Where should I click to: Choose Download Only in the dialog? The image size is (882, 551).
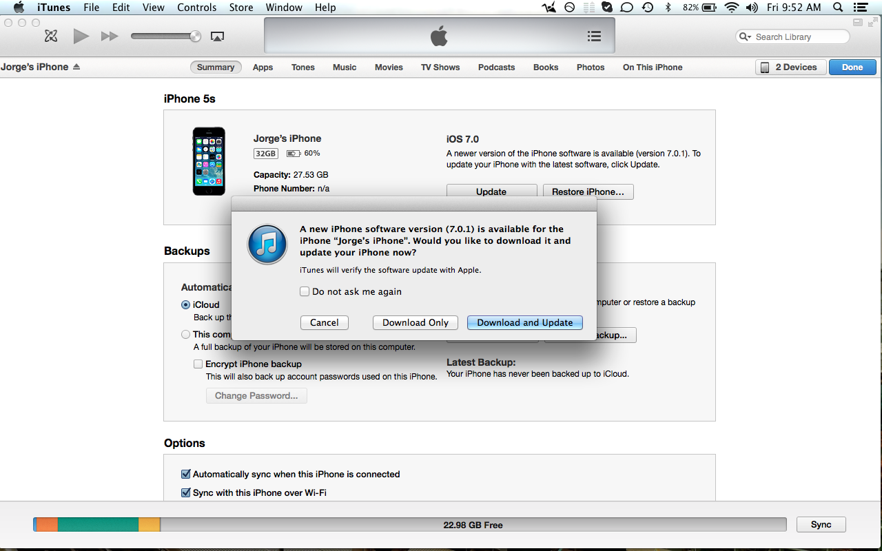pyautogui.click(x=416, y=322)
